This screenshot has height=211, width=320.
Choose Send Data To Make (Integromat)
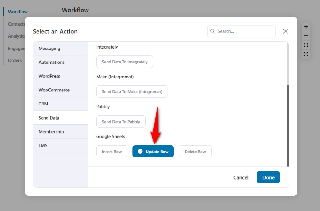click(x=132, y=91)
